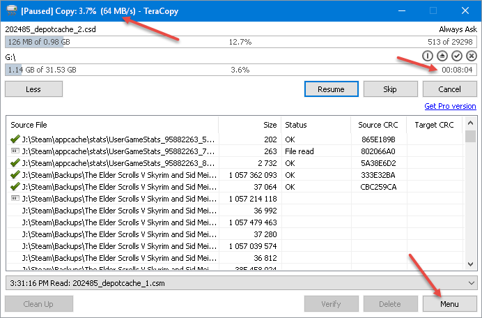Click the Always Ask overwrite mode label
Image resolution: width=482 pixels, height=318 pixels.
[x=458, y=29]
